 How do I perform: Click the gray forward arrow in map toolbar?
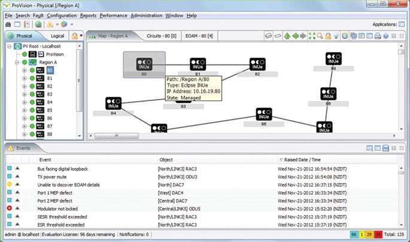click(303, 36)
